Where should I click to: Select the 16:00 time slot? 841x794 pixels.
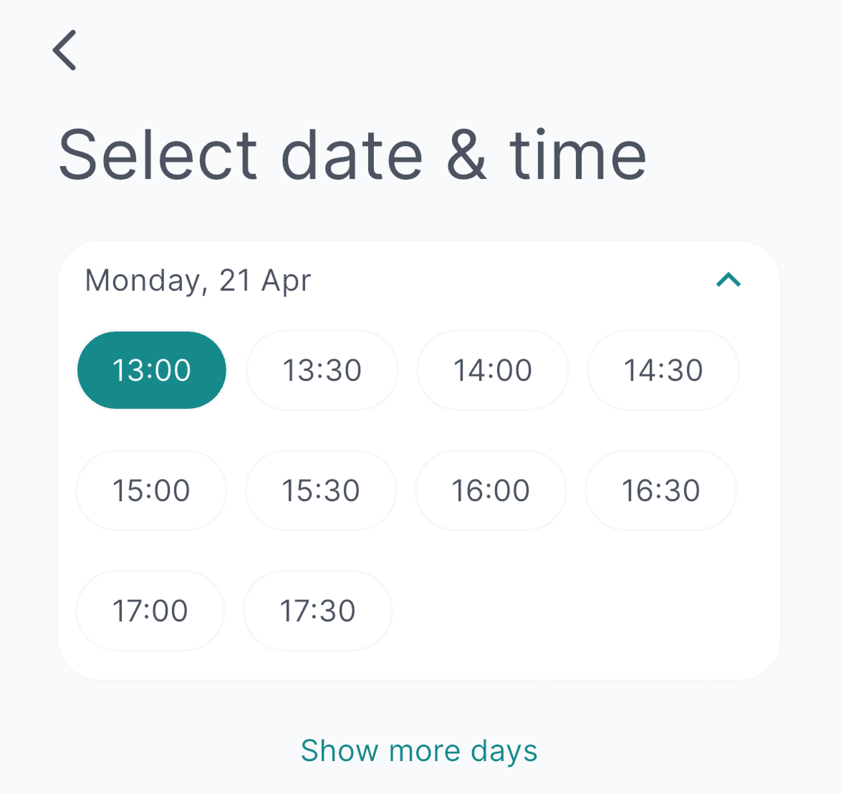pyautogui.click(x=491, y=490)
